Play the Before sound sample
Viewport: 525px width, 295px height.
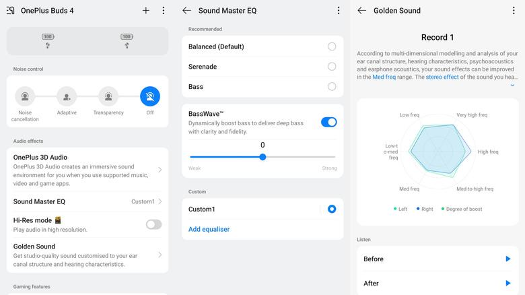point(508,259)
